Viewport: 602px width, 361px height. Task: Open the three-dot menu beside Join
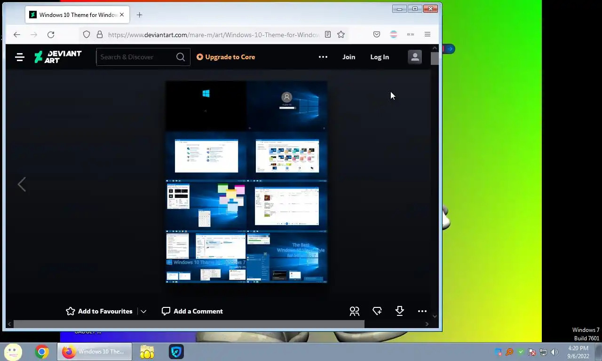[323, 57]
